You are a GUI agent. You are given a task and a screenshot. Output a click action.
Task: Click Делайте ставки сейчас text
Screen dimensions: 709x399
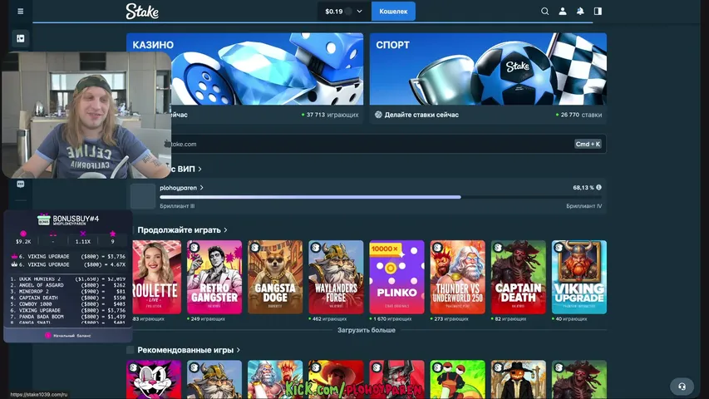coord(421,115)
